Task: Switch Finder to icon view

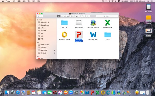Action: [x=59, y=16]
